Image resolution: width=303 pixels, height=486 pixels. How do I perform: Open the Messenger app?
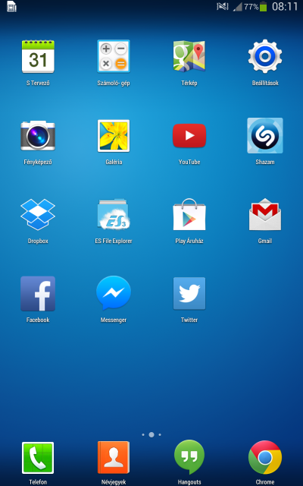114,293
